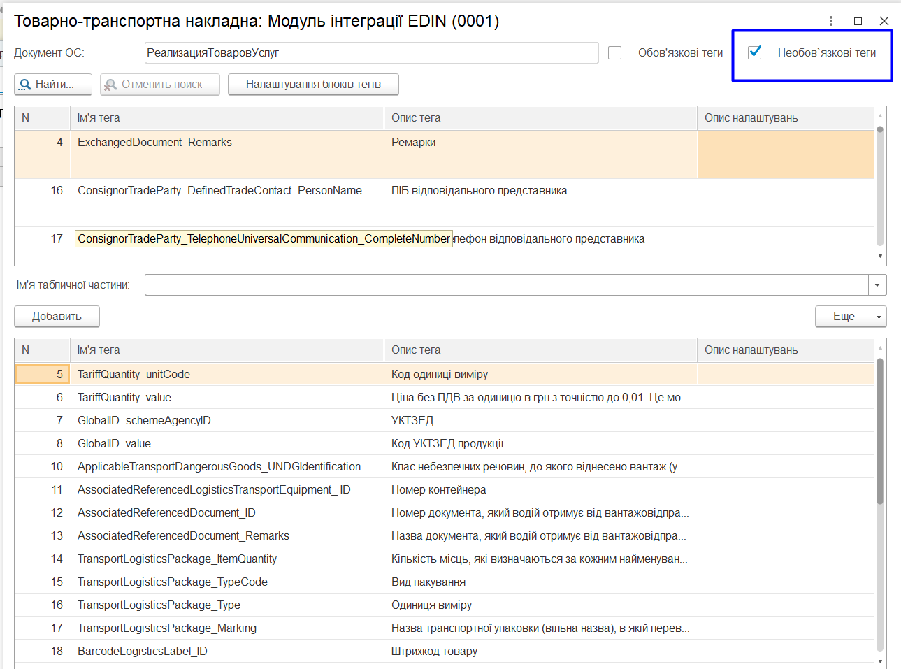Click the Опис налаштувань header in lower table

pos(786,350)
